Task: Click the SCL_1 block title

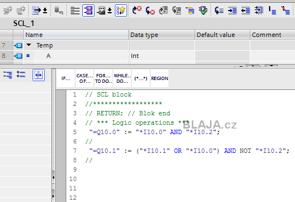Action: (24, 24)
